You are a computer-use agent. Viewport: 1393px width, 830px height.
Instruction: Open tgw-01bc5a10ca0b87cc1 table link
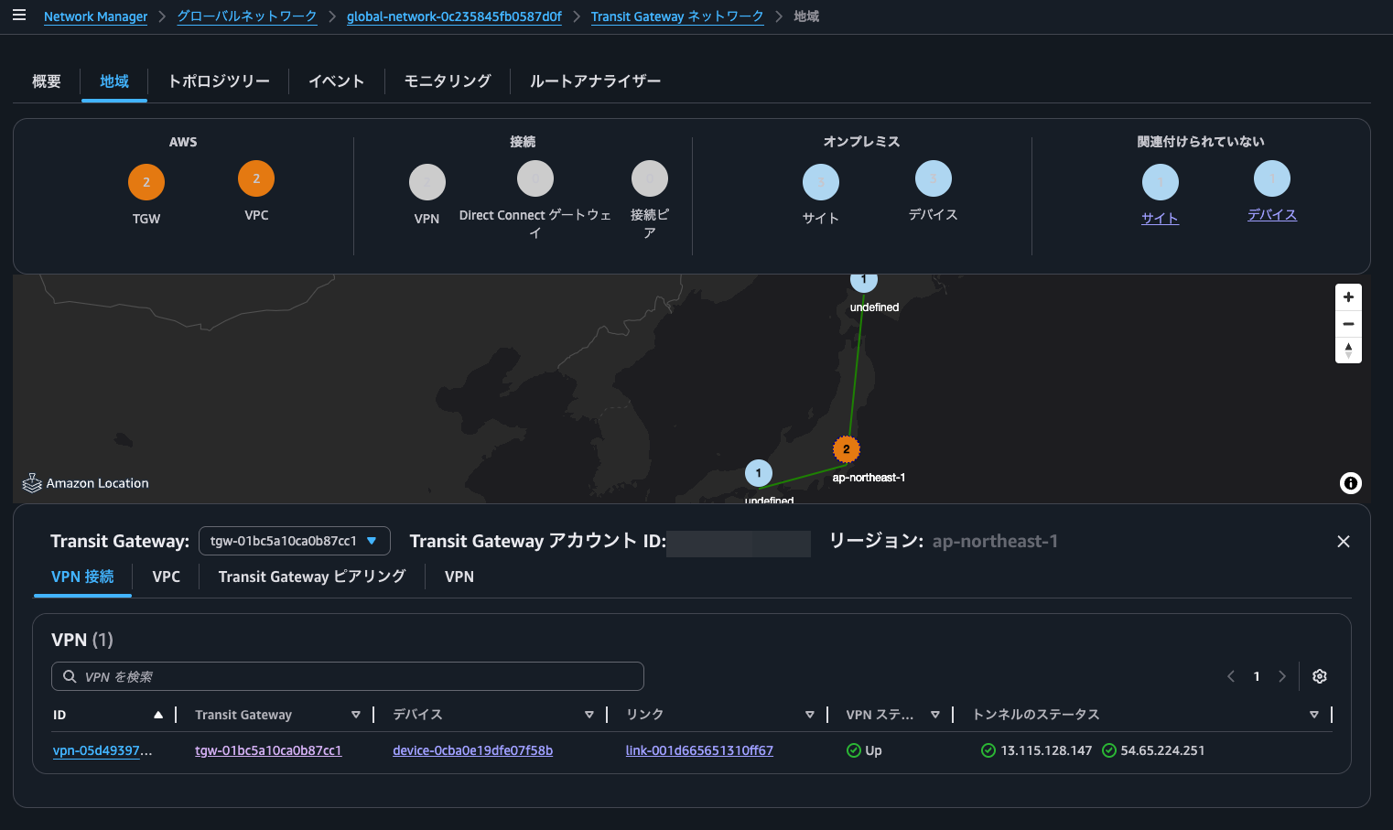(268, 750)
